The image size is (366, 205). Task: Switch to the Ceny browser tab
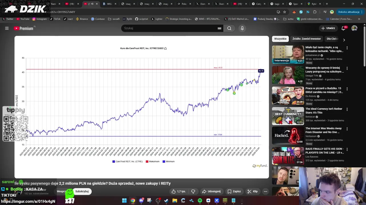pyautogui.click(x=259, y=4)
